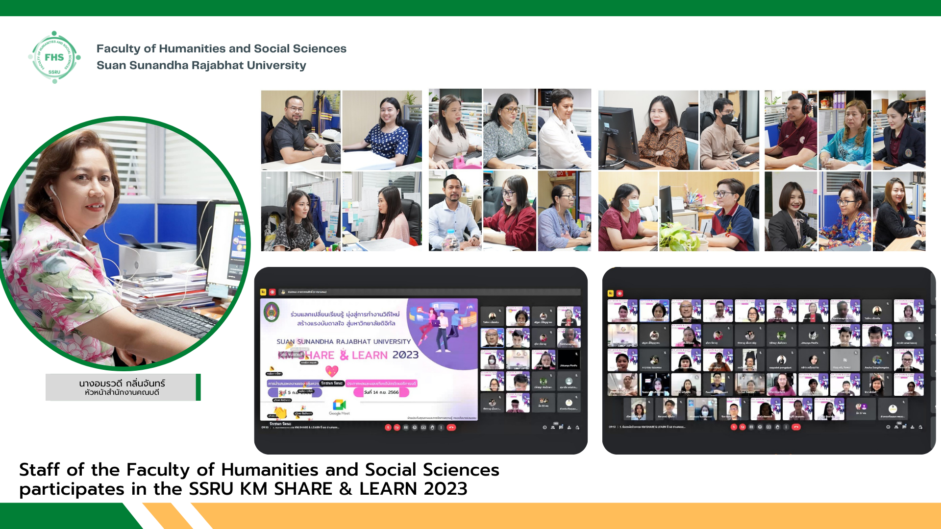Click the emoji reaction icon in presentation Meet window
The width and height of the screenshot is (941, 529).
coord(415,428)
